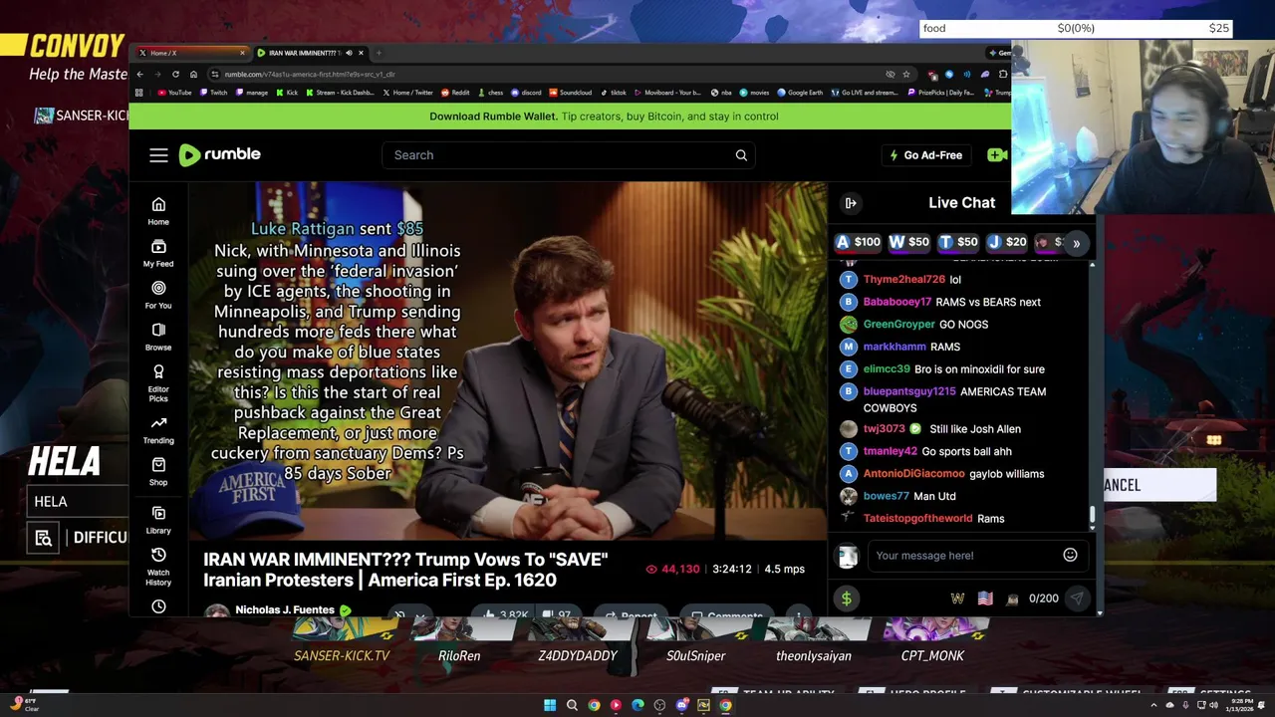Open Windows taskbar search

572,705
